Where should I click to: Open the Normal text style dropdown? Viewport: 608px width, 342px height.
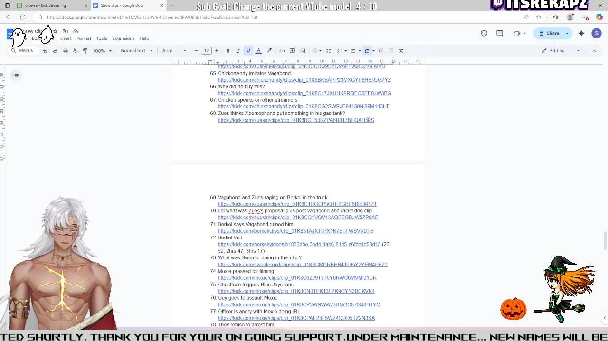(137, 51)
